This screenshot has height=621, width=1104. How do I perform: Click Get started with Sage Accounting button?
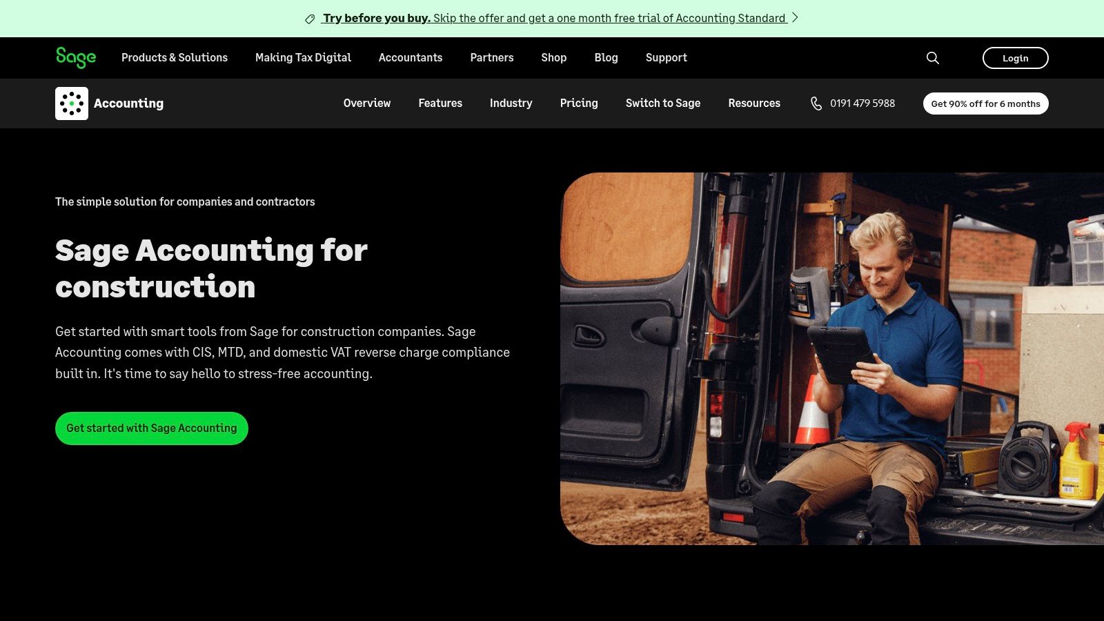click(x=152, y=428)
